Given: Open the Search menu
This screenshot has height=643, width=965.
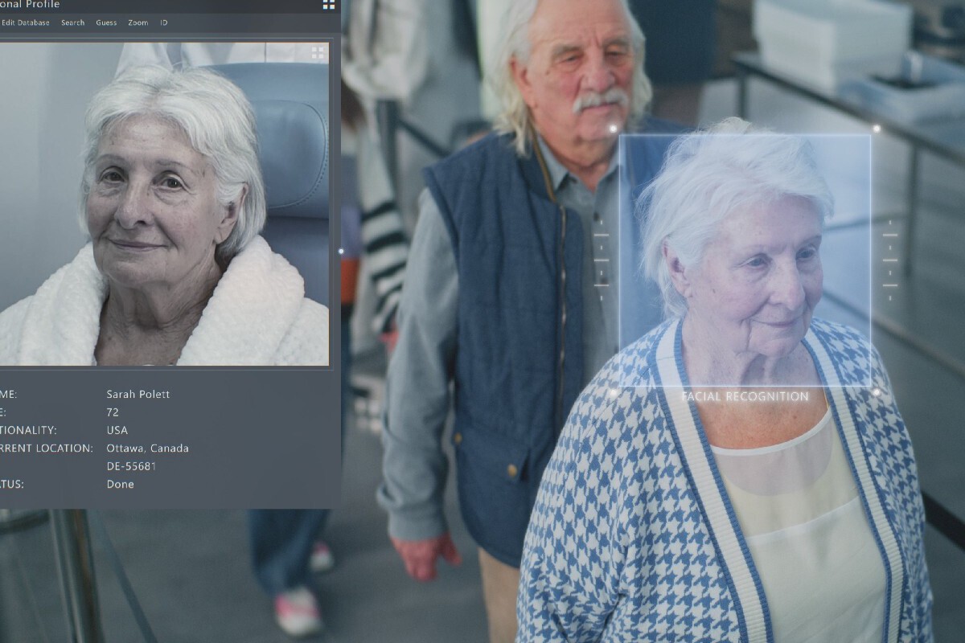Looking at the screenshot, I should (72, 23).
